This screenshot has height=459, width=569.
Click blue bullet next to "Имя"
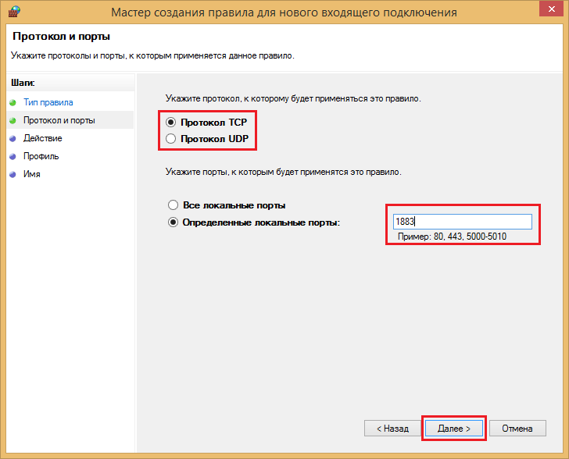point(13,174)
